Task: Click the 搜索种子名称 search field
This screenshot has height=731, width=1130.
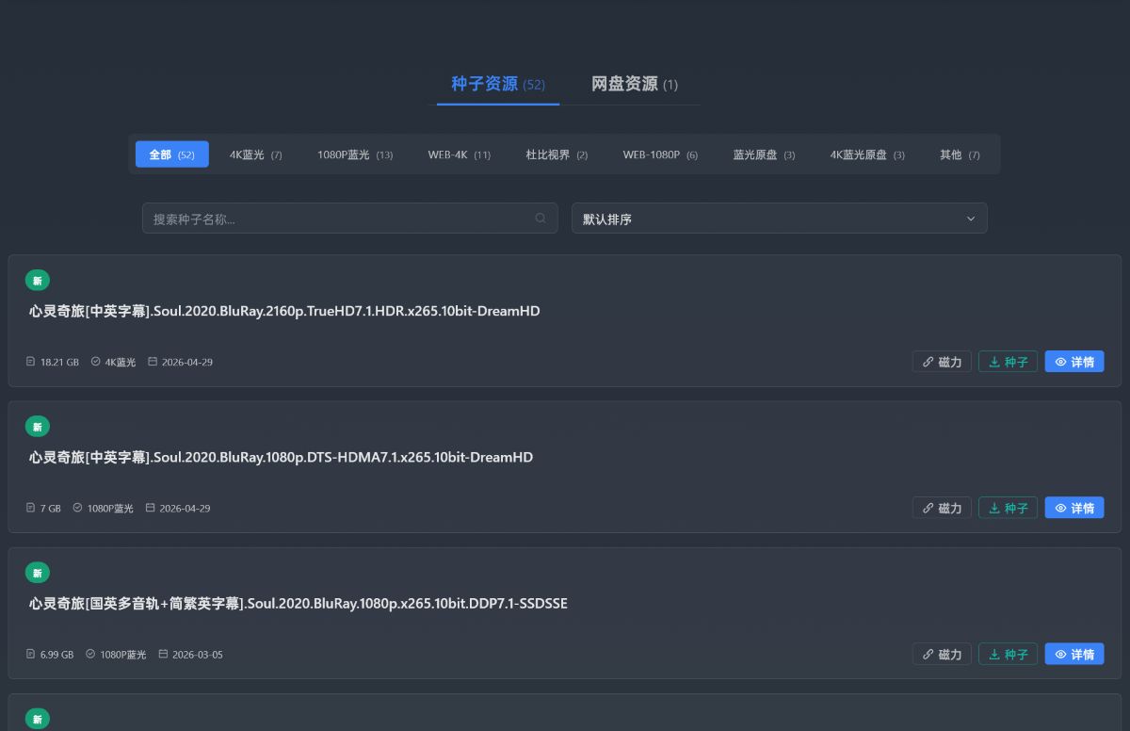Action: [339, 219]
